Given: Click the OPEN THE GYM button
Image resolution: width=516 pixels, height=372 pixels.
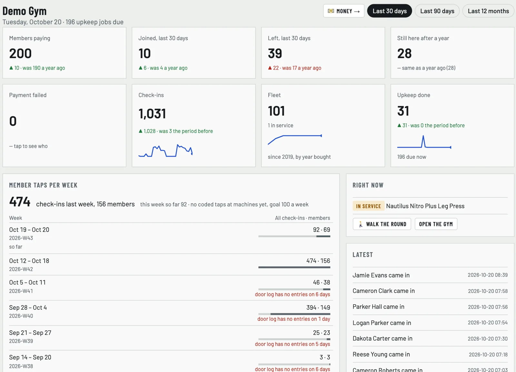Looking at the screenshot, I should click(x=436, y=224).
